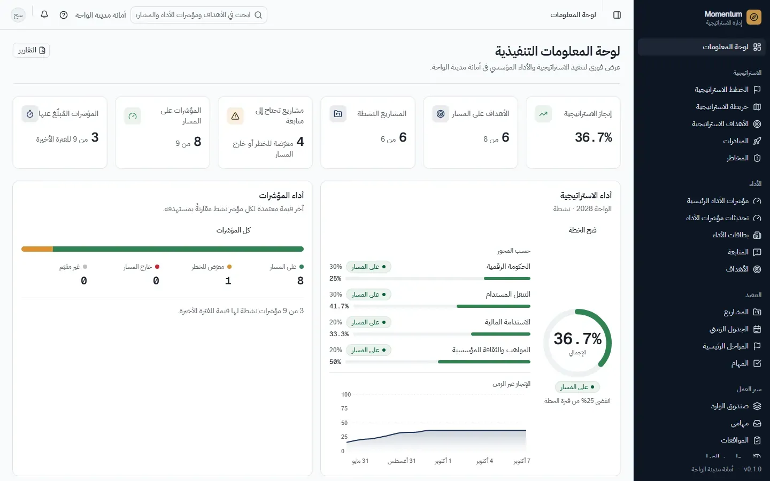This screenshot has height=481, width=770.
Task: Click the 36.7% overall progress ring
Action: pos(577,343)
